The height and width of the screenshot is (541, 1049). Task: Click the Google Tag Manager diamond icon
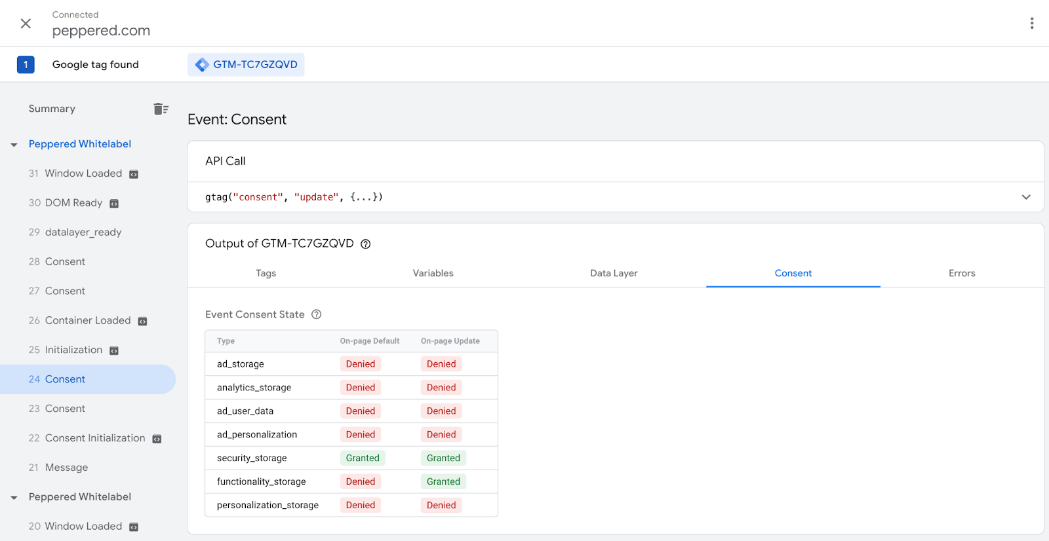click(x=202, y=65)
